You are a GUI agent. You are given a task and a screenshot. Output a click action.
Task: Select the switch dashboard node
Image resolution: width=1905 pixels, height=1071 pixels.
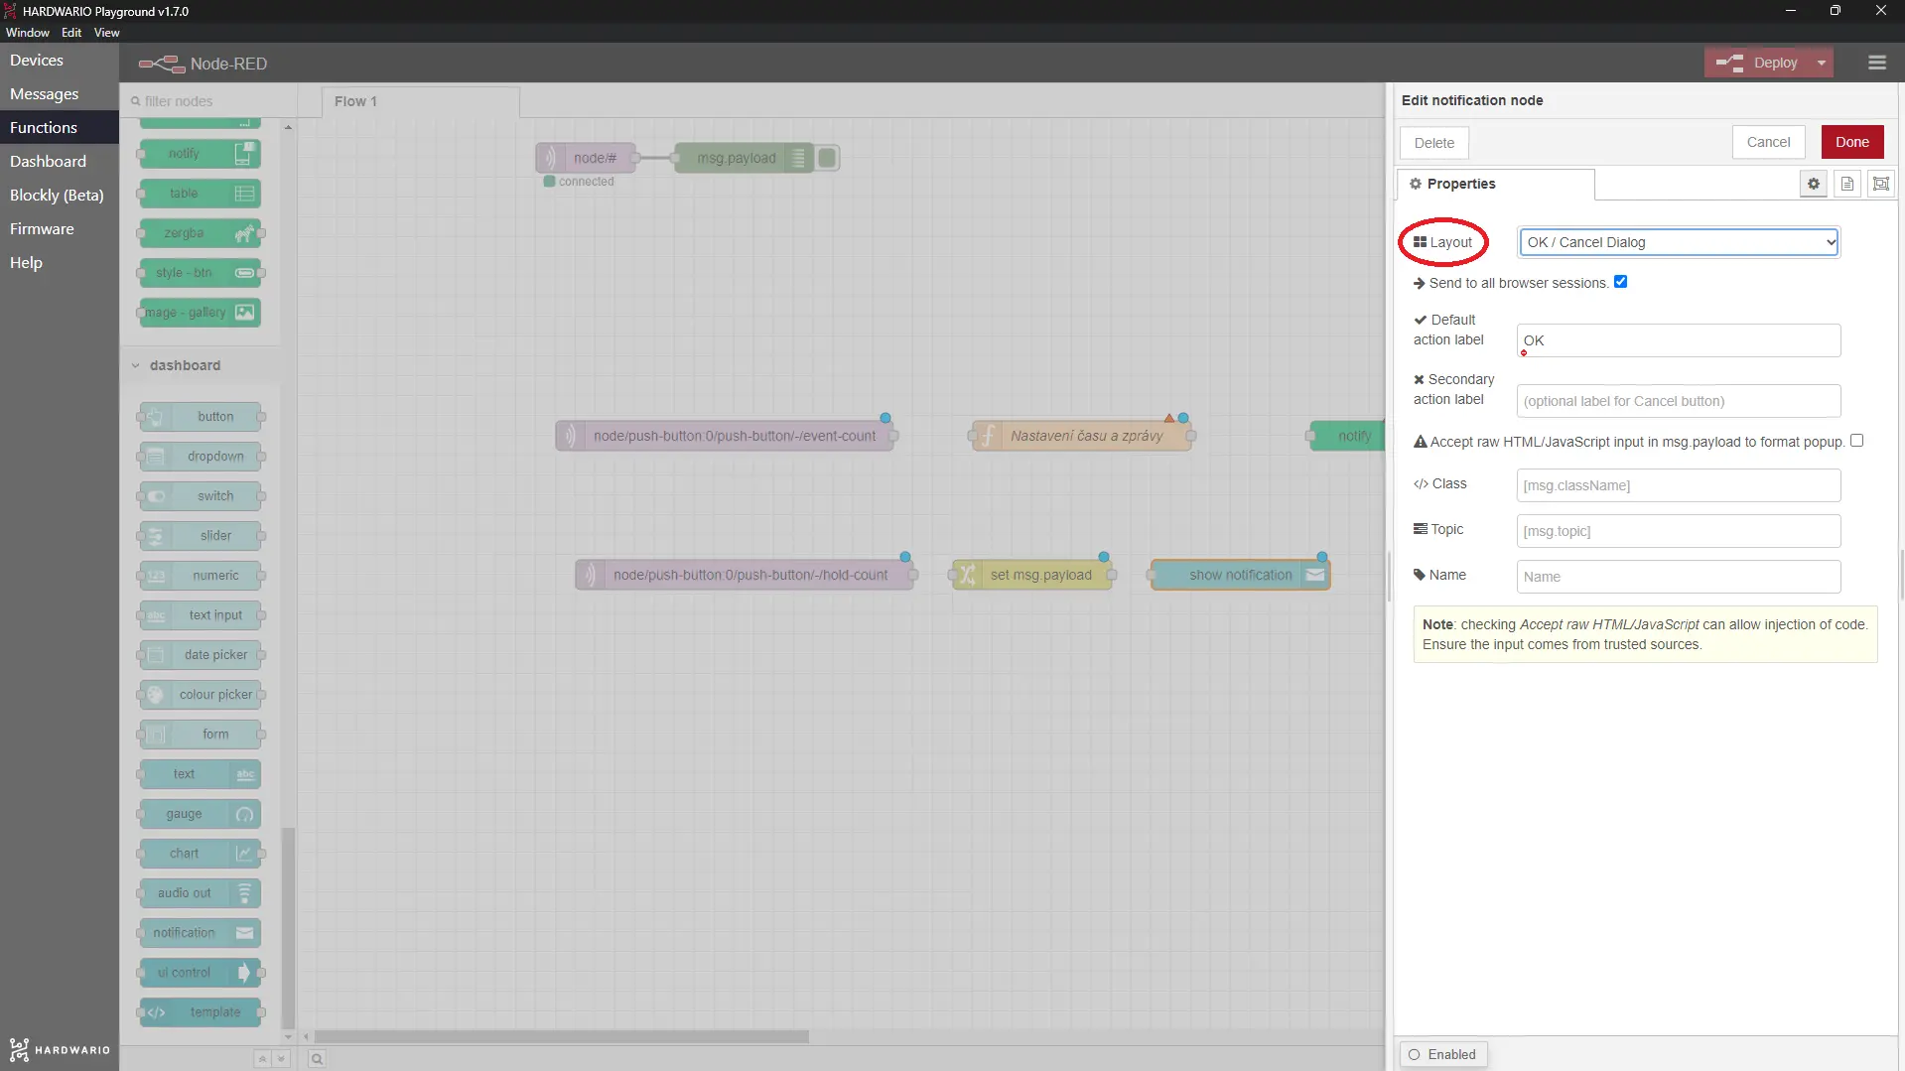[x=201, y=496]
